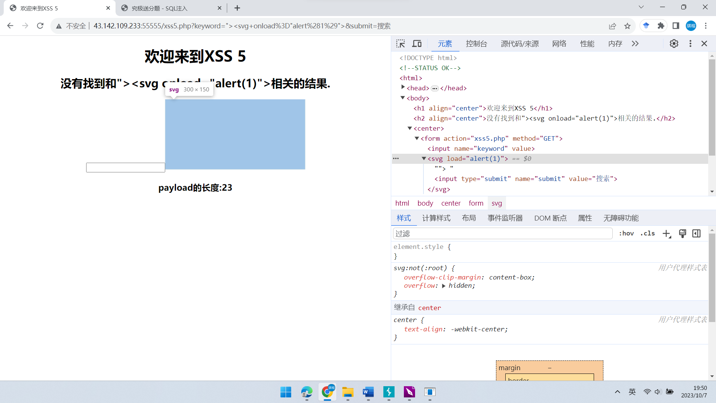The image size is (716, 403).
Task: Open the 元素 tab in DevTools
Action: pos(445,44)
